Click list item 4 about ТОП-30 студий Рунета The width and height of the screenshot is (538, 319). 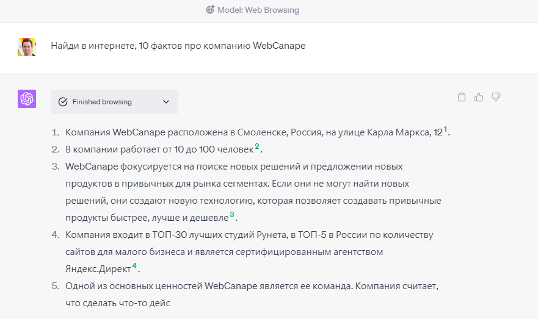(249, 252)
